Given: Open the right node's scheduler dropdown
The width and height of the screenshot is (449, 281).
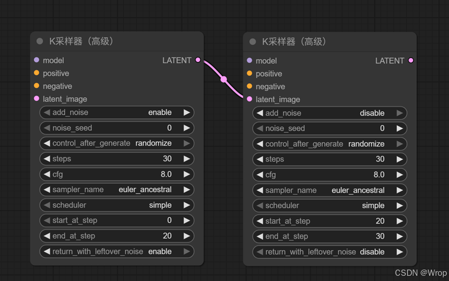Looking at the screenshot, I should click(330, 206).
